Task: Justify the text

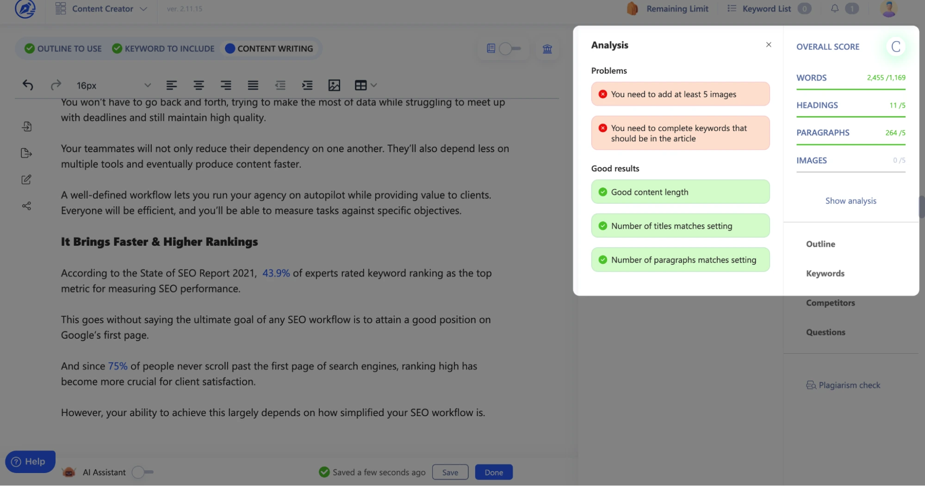Action: [253, 85]
